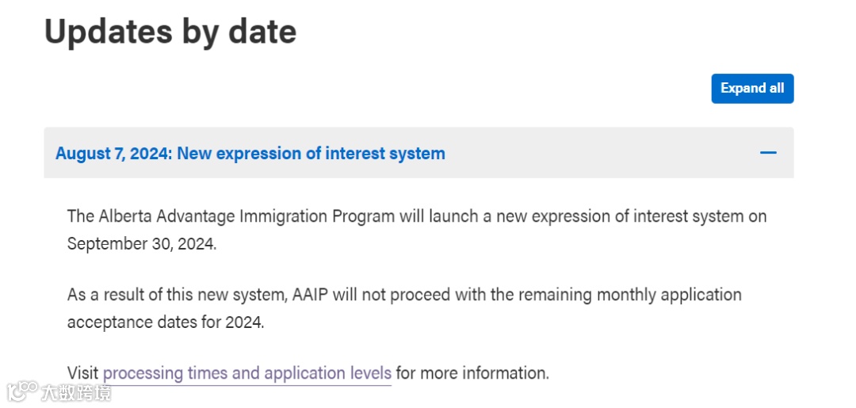Open the processing times and application levels link

click(x=246, y=374)
